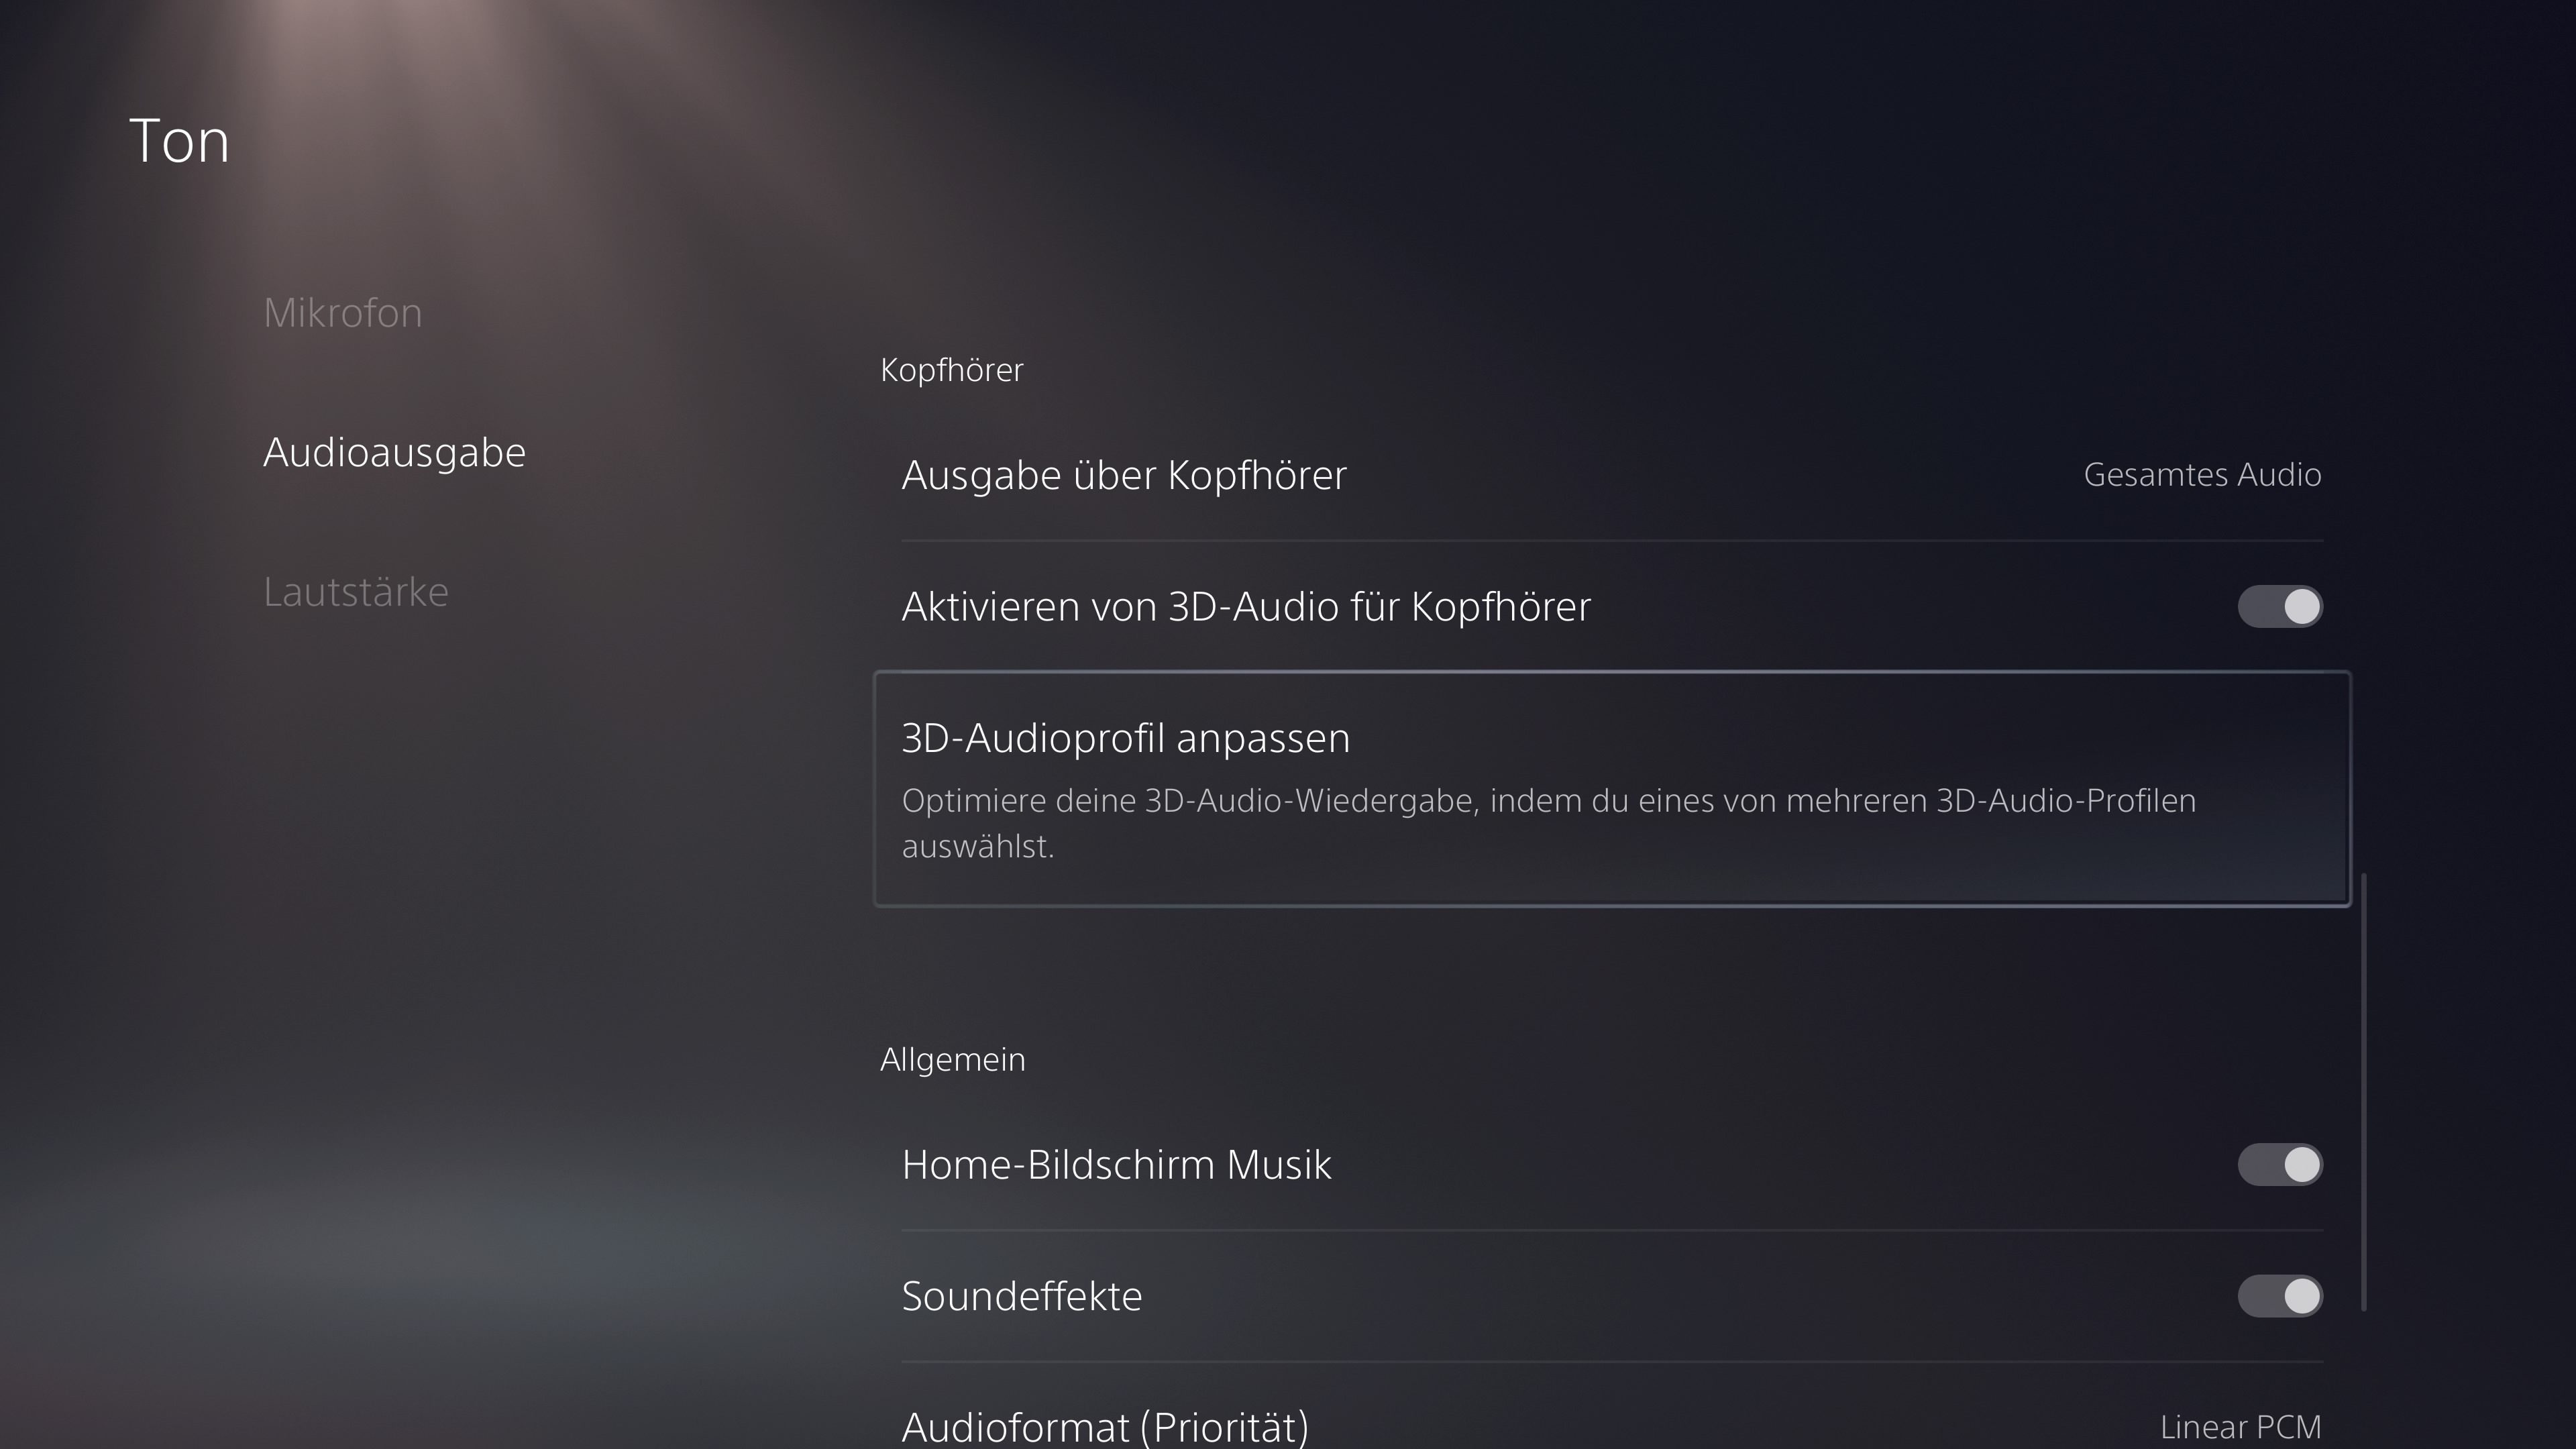2576x1449 pixels.
Task: Click the Ton page title
Action: (x=179, y=140)
